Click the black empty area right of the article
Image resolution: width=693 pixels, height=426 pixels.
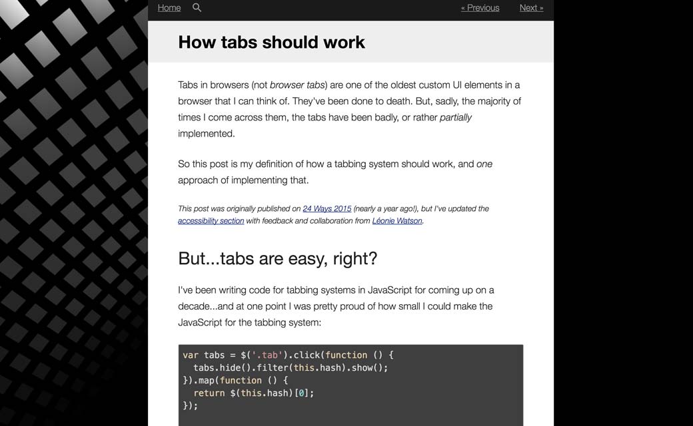click(623, 213)
